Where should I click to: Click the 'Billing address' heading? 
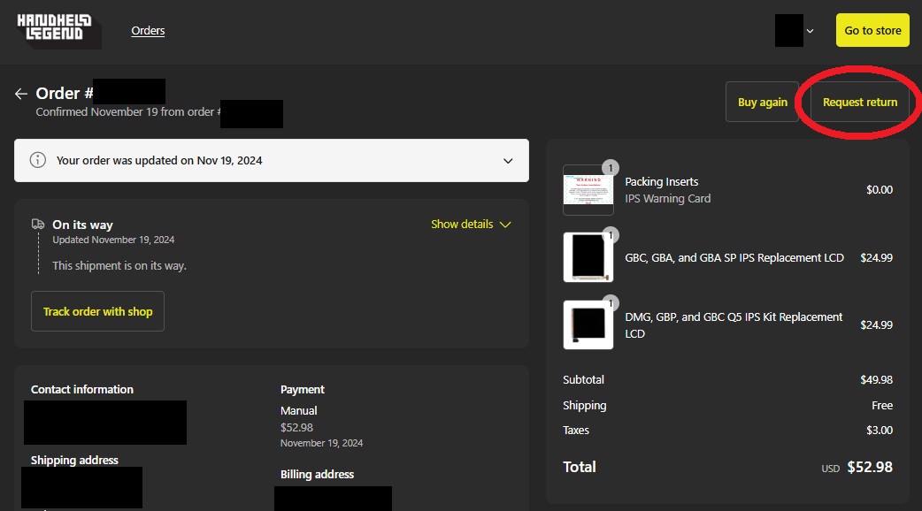317,474
